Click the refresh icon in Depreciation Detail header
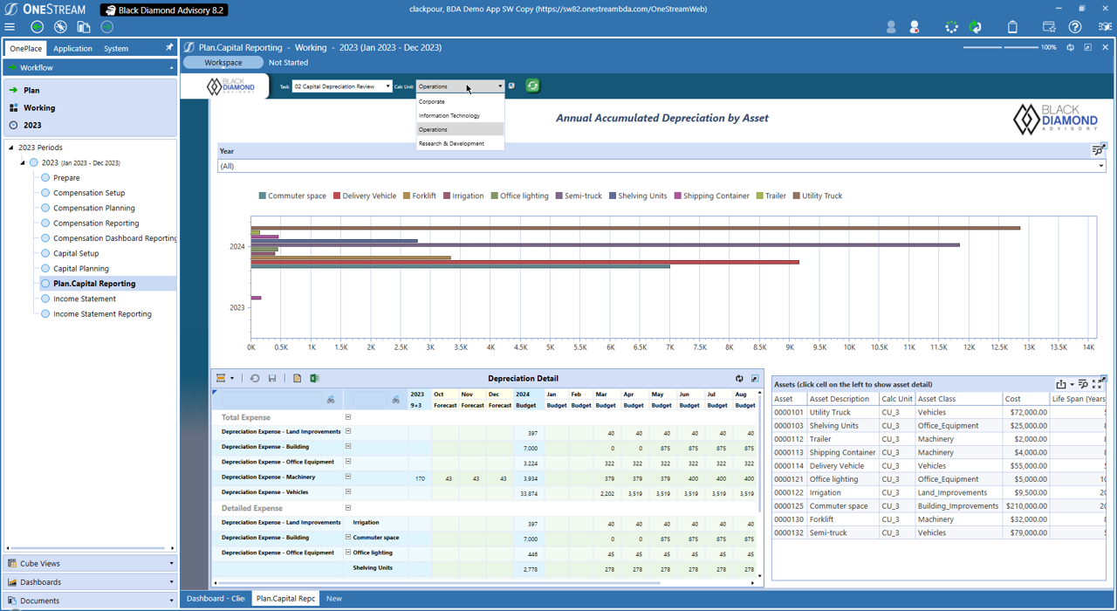 coord(739,379)
